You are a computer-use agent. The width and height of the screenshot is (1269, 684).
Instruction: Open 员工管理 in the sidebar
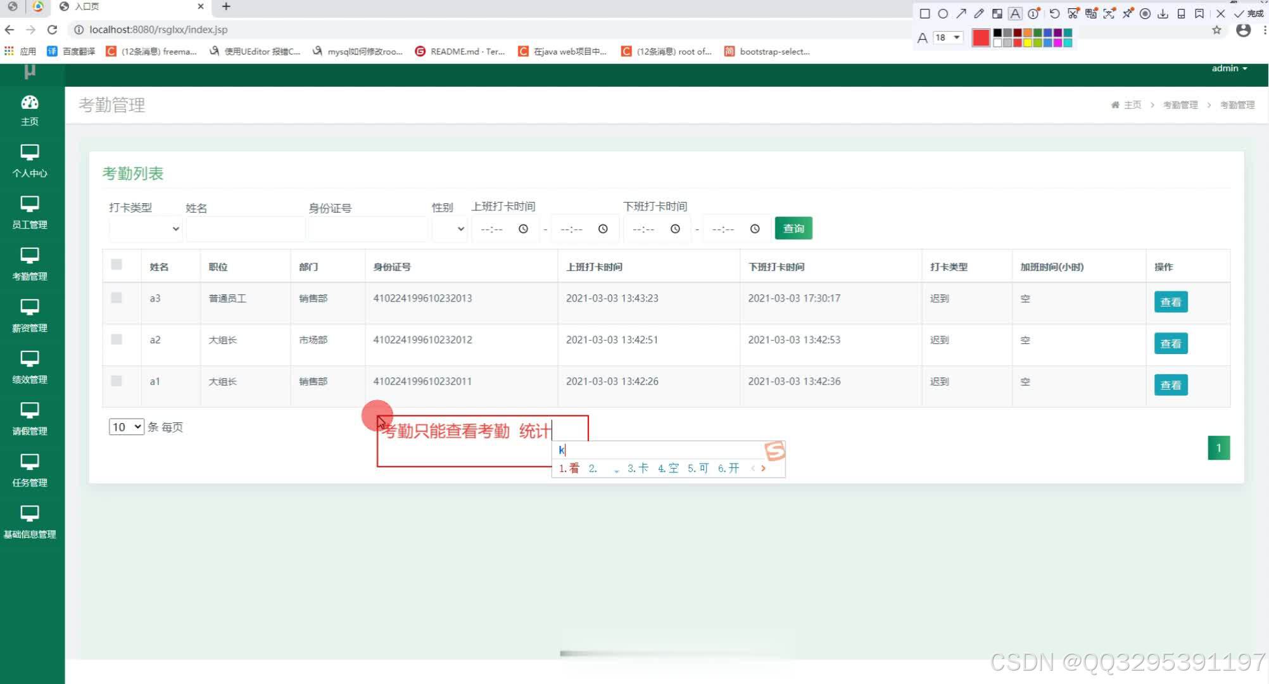click(30, 213)
